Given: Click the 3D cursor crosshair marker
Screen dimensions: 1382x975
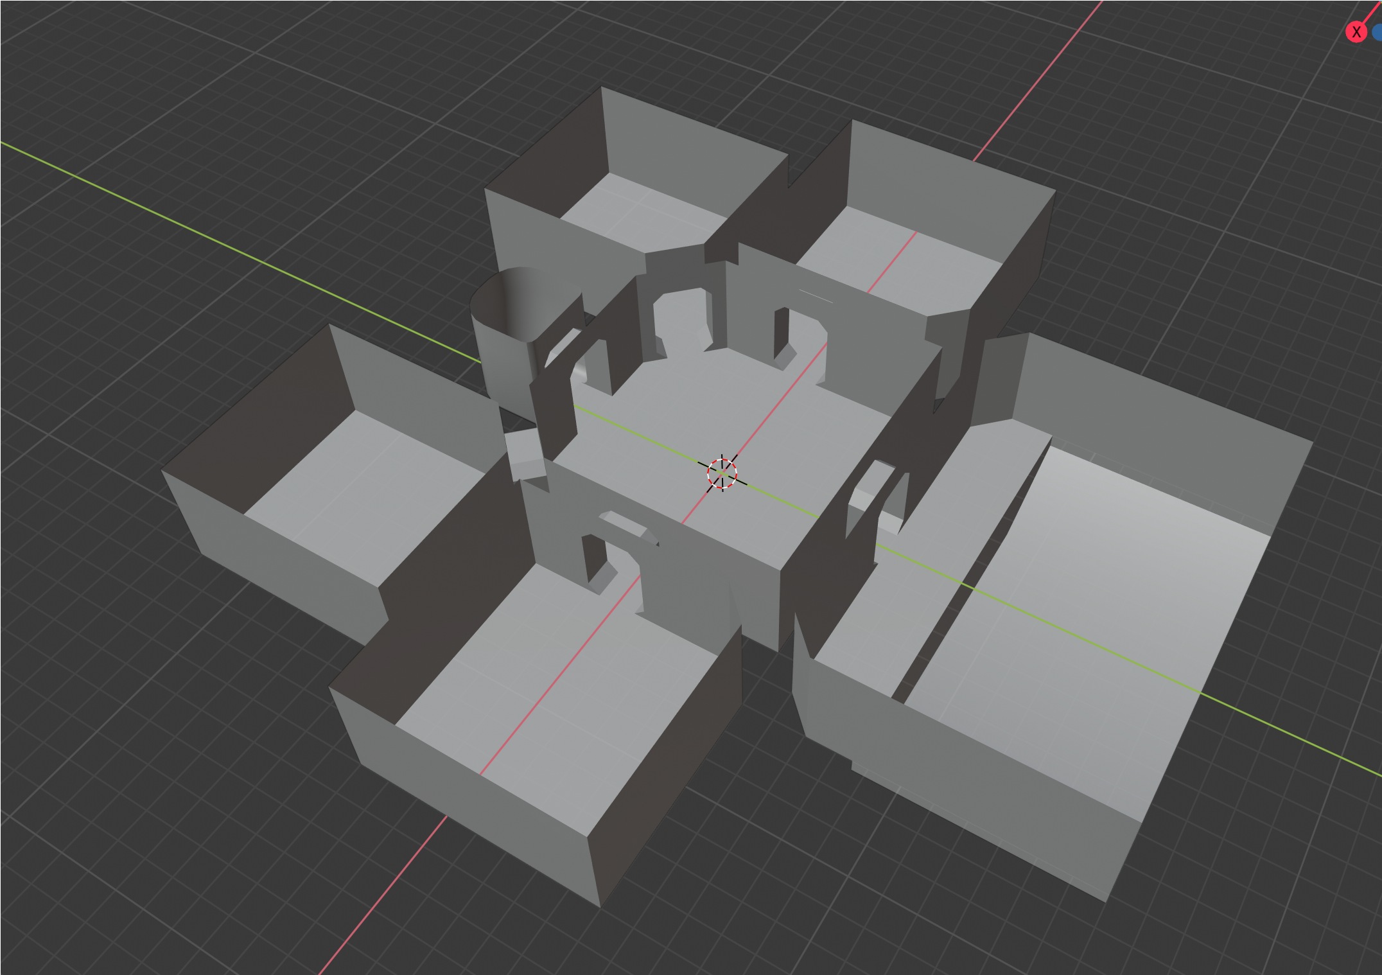Looking at the screenshot, I should tap(722, 473).
